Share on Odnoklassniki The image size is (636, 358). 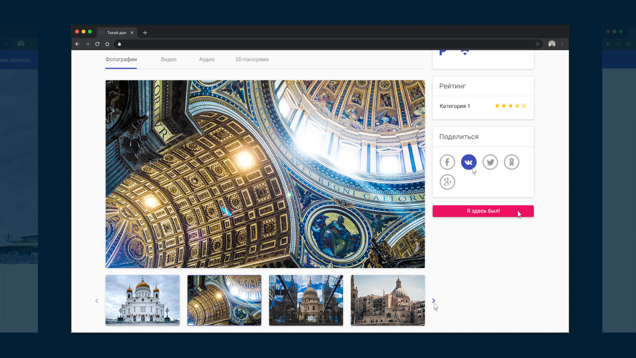click(x=512, y=162)
